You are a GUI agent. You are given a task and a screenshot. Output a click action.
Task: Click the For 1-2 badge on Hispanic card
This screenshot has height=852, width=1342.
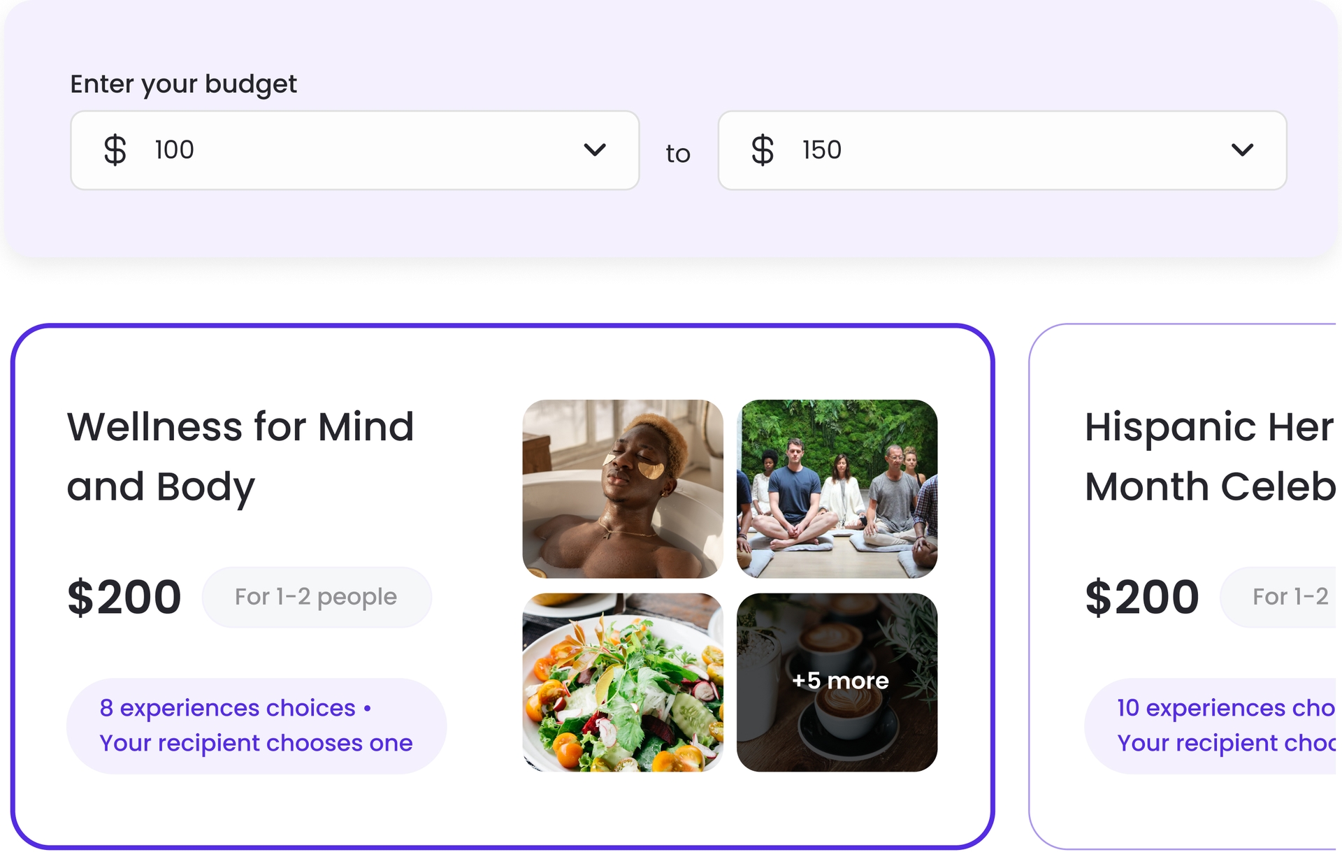click(x=1286, y=597)
